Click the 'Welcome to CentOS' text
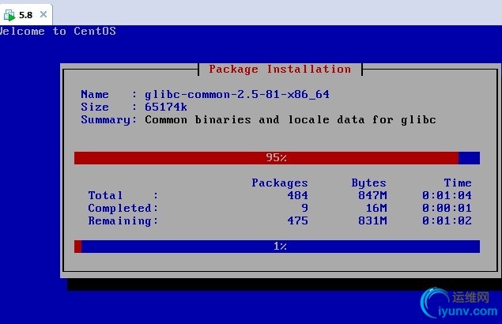The height and width of the screenshot is (324, 502). 58,31
